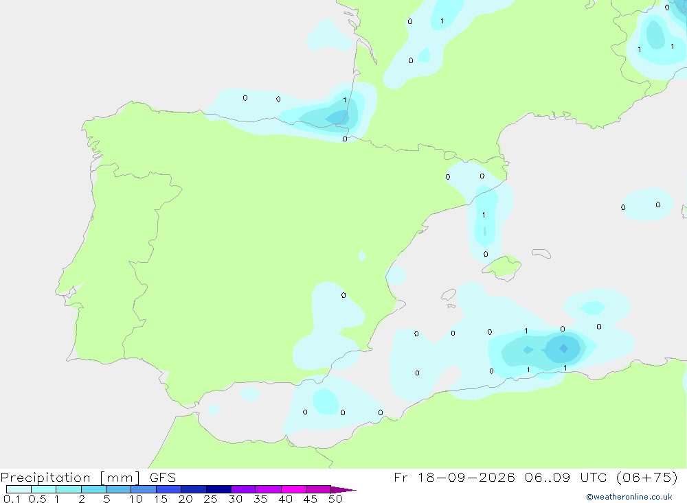Viewport: 687px width, 503px height.
Task: Click the weatheronline.co.uk copyright link
Action: pyautogui.click(x=629, y=497)
